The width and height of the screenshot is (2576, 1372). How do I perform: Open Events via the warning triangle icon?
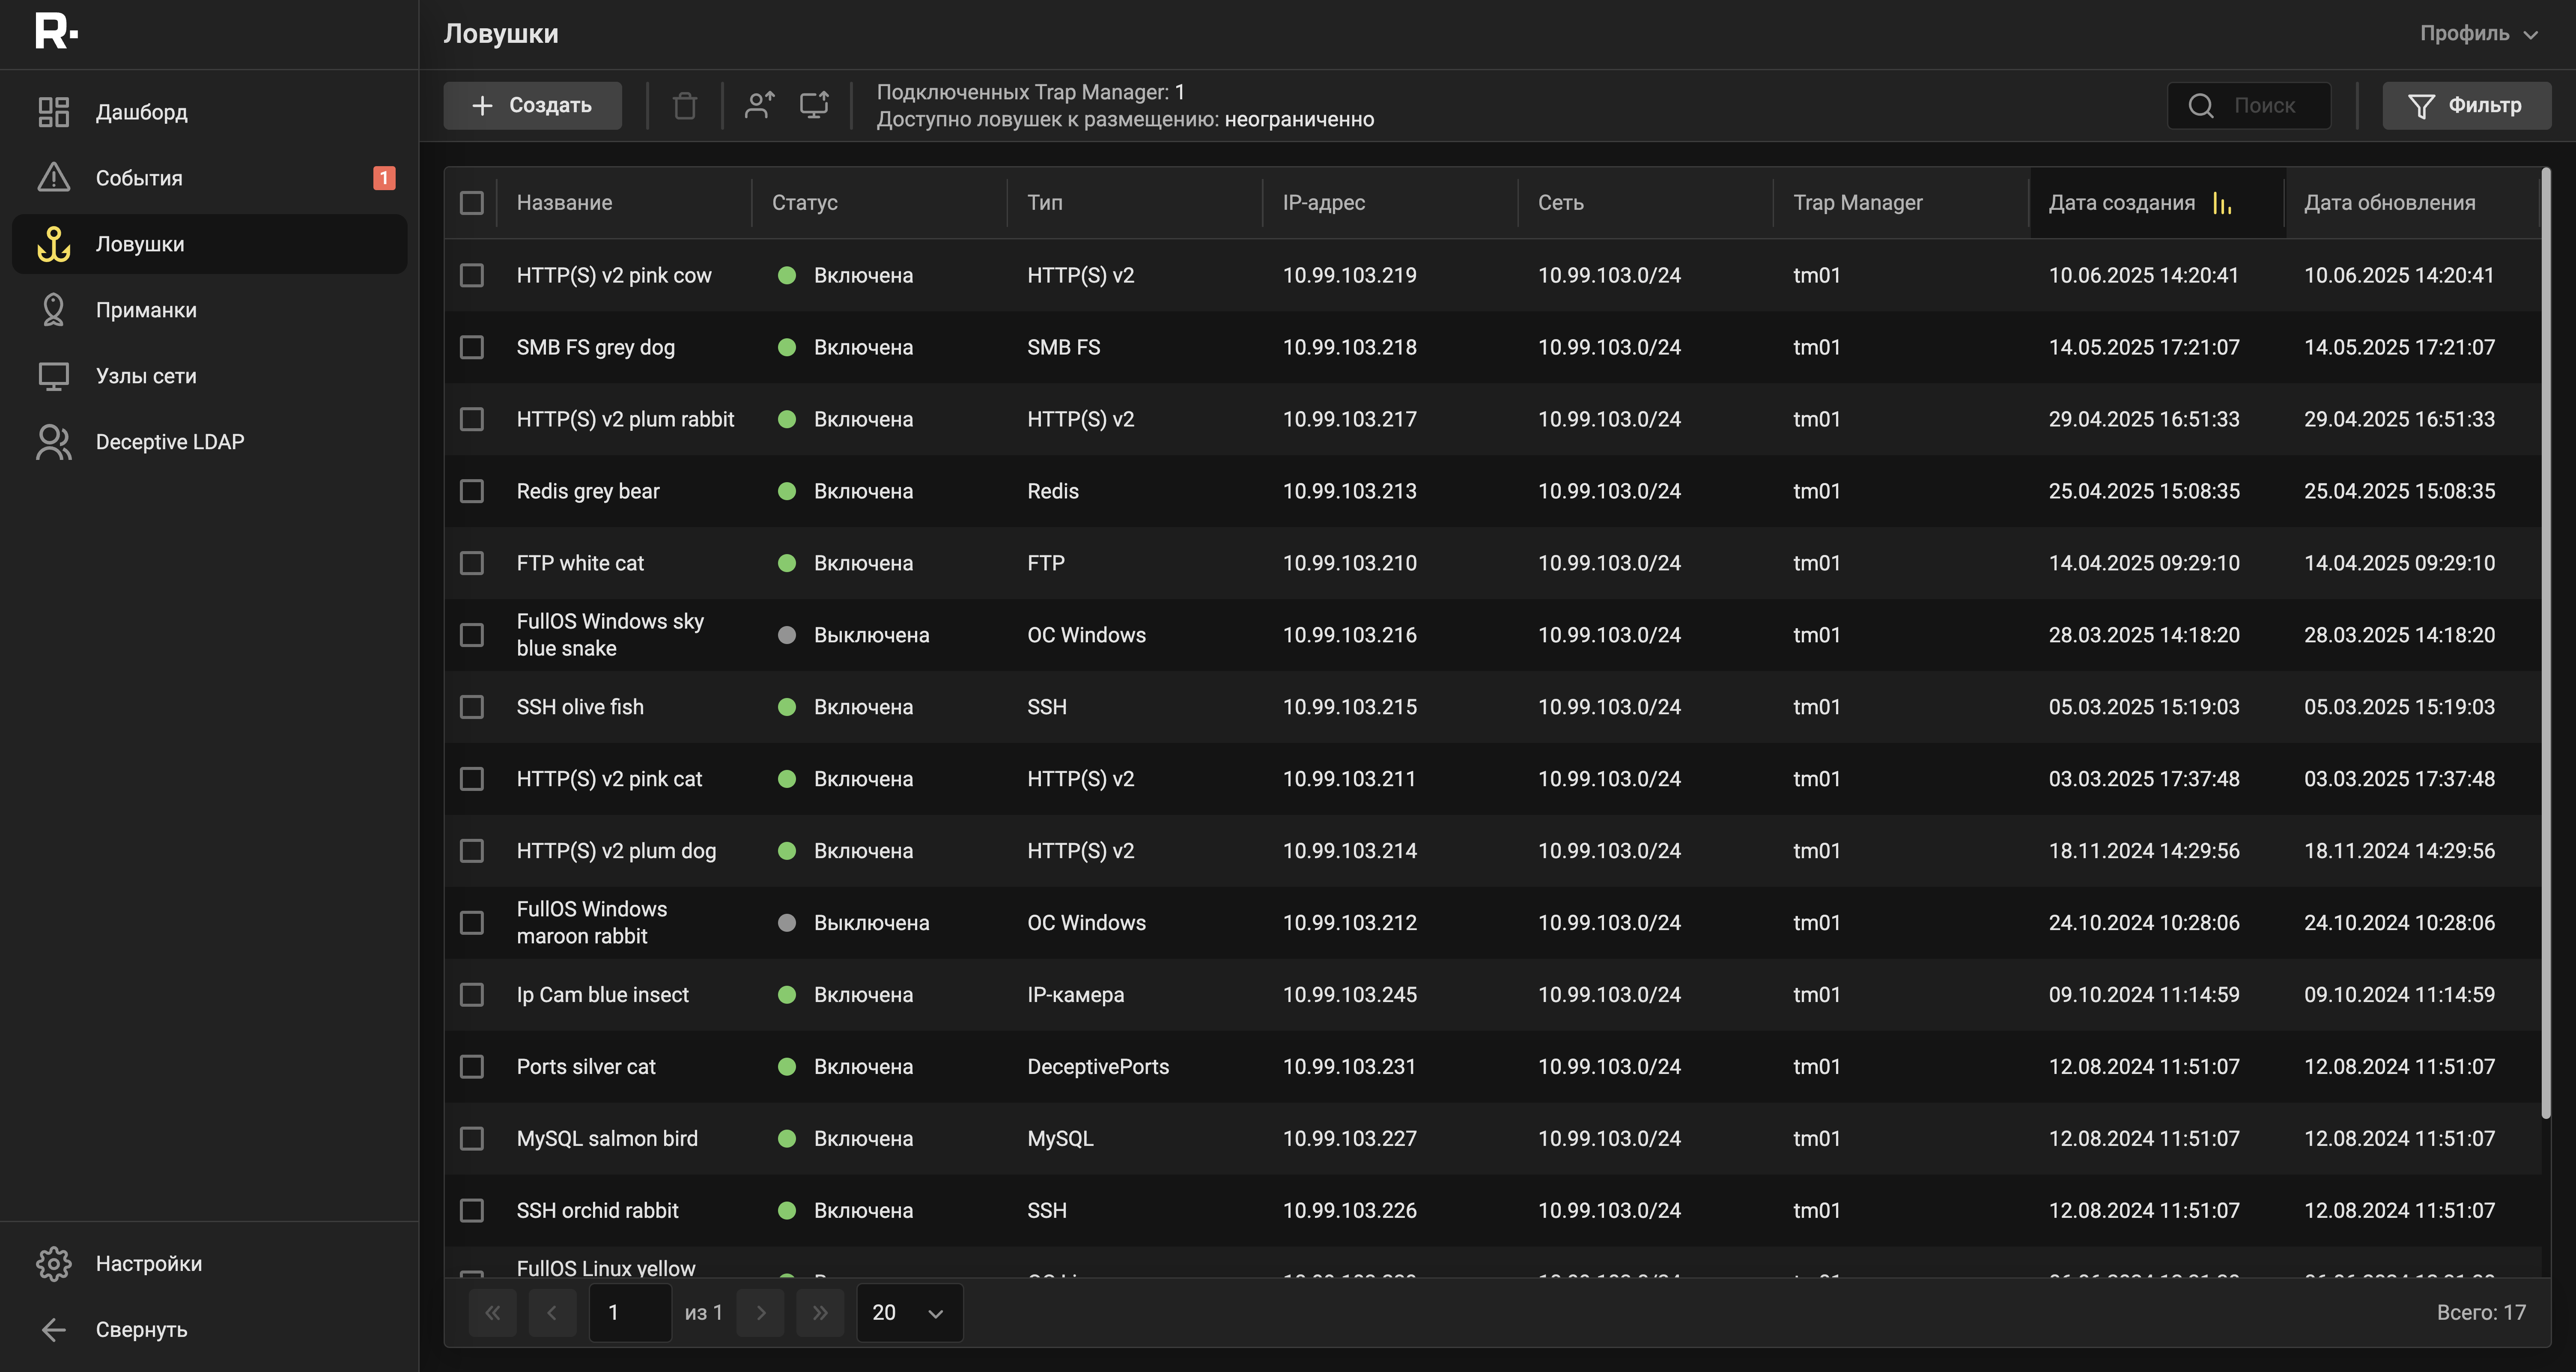point(53,178)
